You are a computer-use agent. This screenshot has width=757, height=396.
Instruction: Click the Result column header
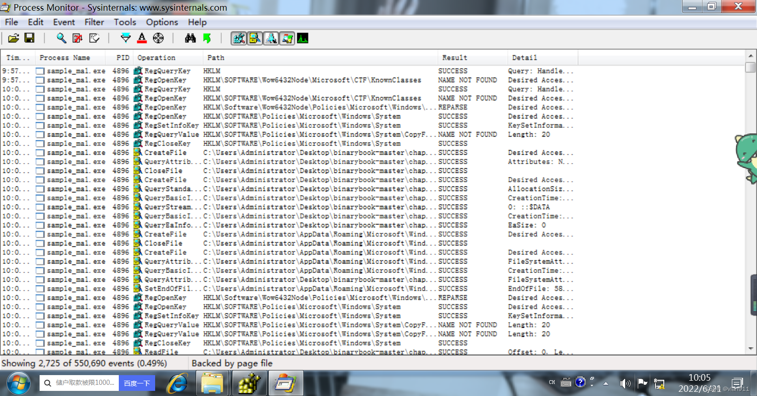click(x=473, y=58)
